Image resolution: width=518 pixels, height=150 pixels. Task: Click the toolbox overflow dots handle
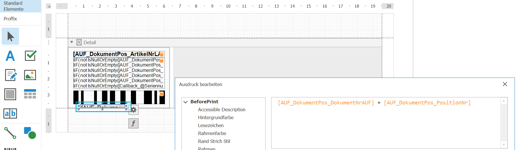pyautogui.click(x=48, y=42)
